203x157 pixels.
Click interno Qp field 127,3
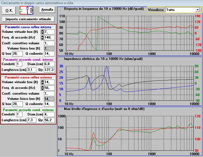tap(49, 70)
